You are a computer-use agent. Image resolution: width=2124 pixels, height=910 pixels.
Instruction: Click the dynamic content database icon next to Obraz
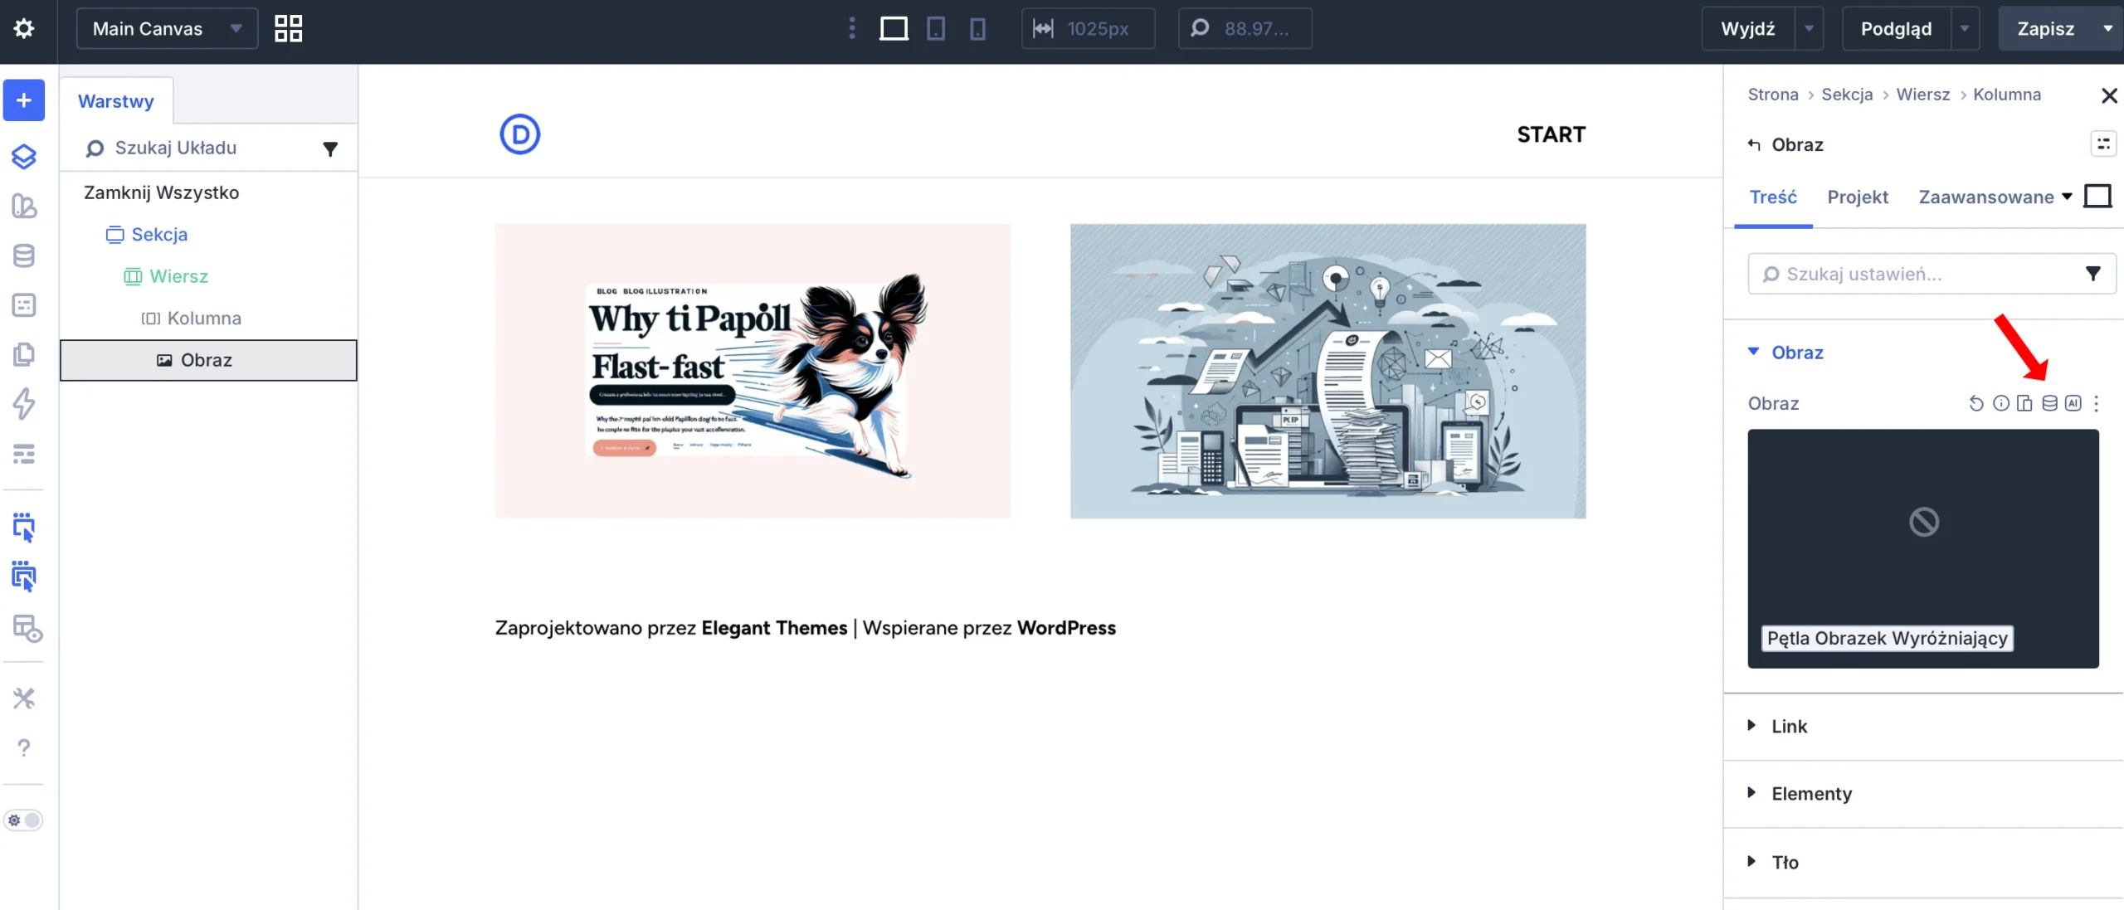coord(2049,403)
